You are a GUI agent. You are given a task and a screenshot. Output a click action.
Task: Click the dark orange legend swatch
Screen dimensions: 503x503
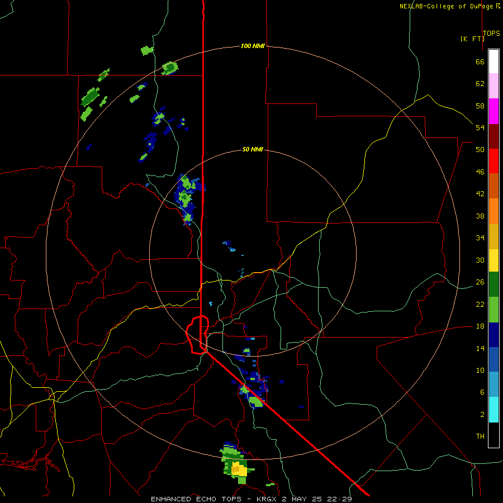point(493,186)
